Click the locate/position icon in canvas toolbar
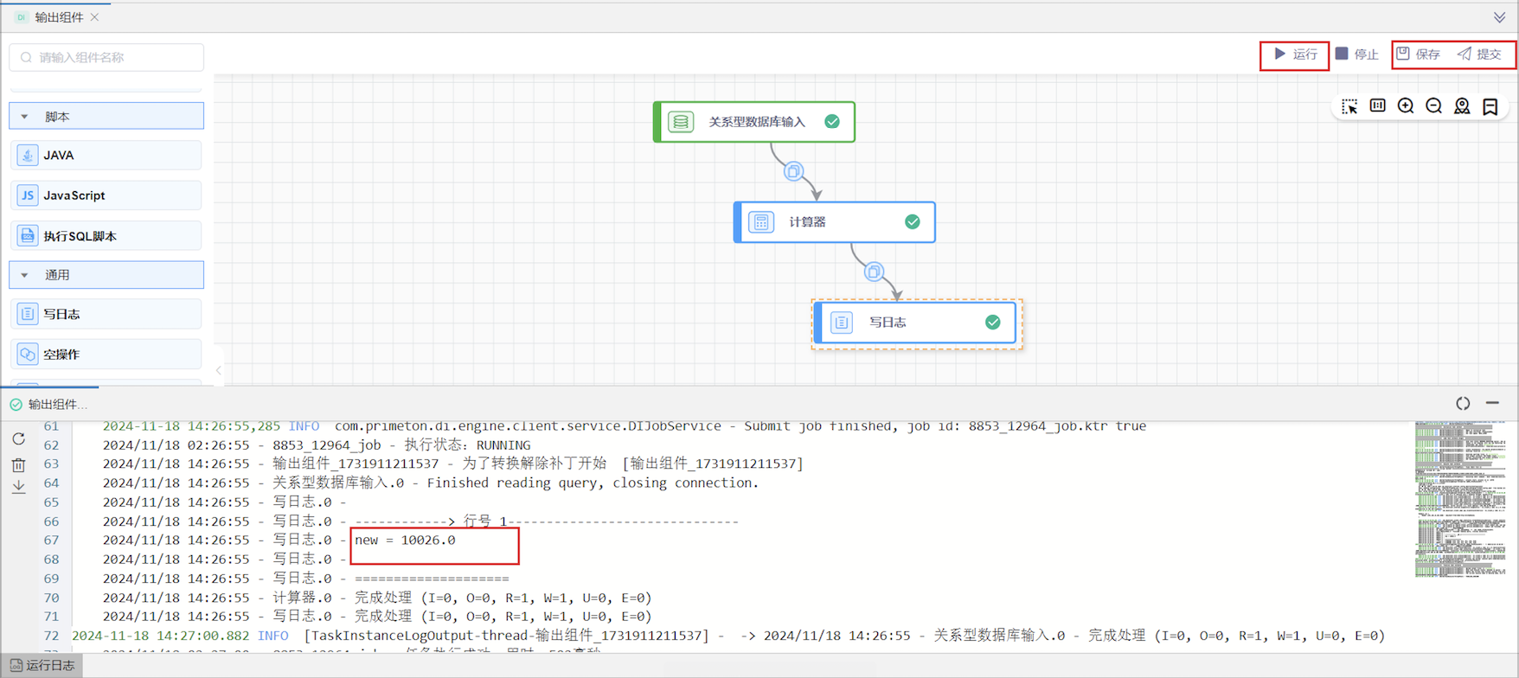 click(1462, 106)
